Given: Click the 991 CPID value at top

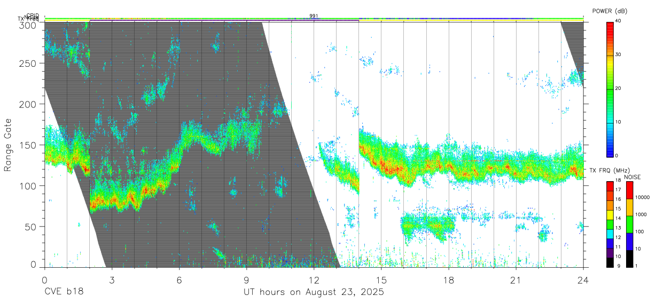Looking at the screenshot, I should click(x=314, y=16).
